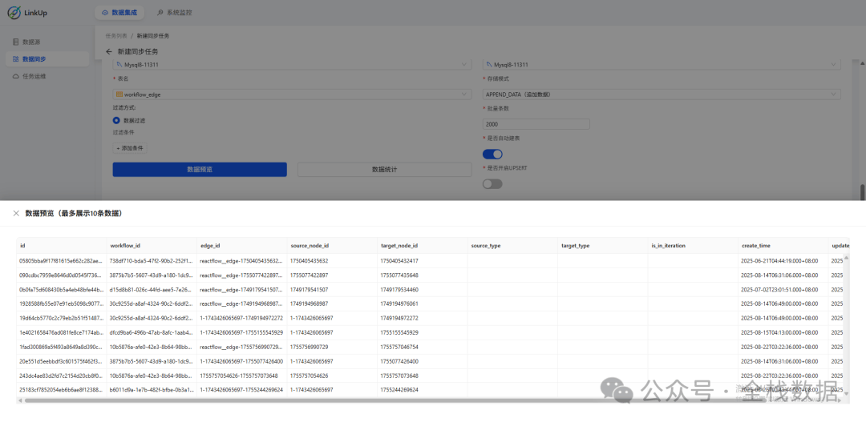Close the 数据预览 drawer with the X icon
Screen dimensions: 866x426
point(16,214)
